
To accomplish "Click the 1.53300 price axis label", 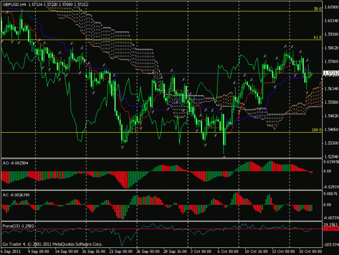I will (x=331, y=143).
